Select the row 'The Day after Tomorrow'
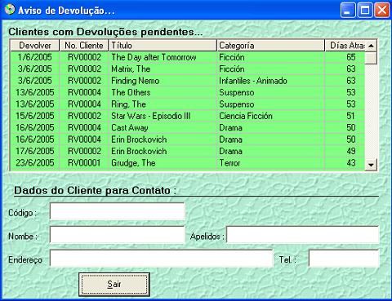 187,57
